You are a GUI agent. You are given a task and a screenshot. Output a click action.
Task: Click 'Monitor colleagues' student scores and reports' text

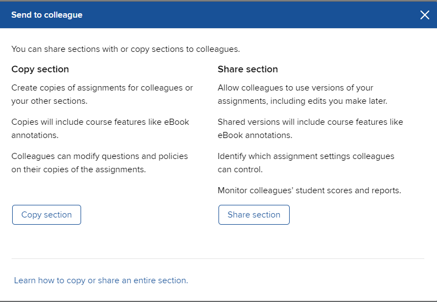point(309,190)
